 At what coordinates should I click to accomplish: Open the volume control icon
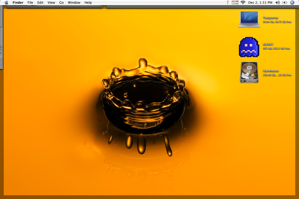pyautogui.click(x=277, y=2)
